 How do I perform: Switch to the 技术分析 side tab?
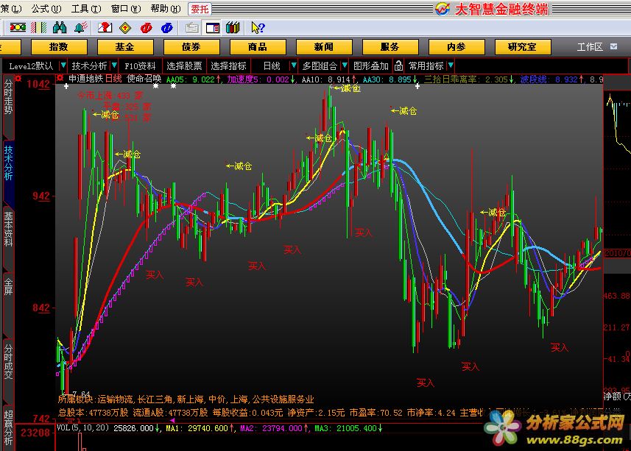(8, 163)
